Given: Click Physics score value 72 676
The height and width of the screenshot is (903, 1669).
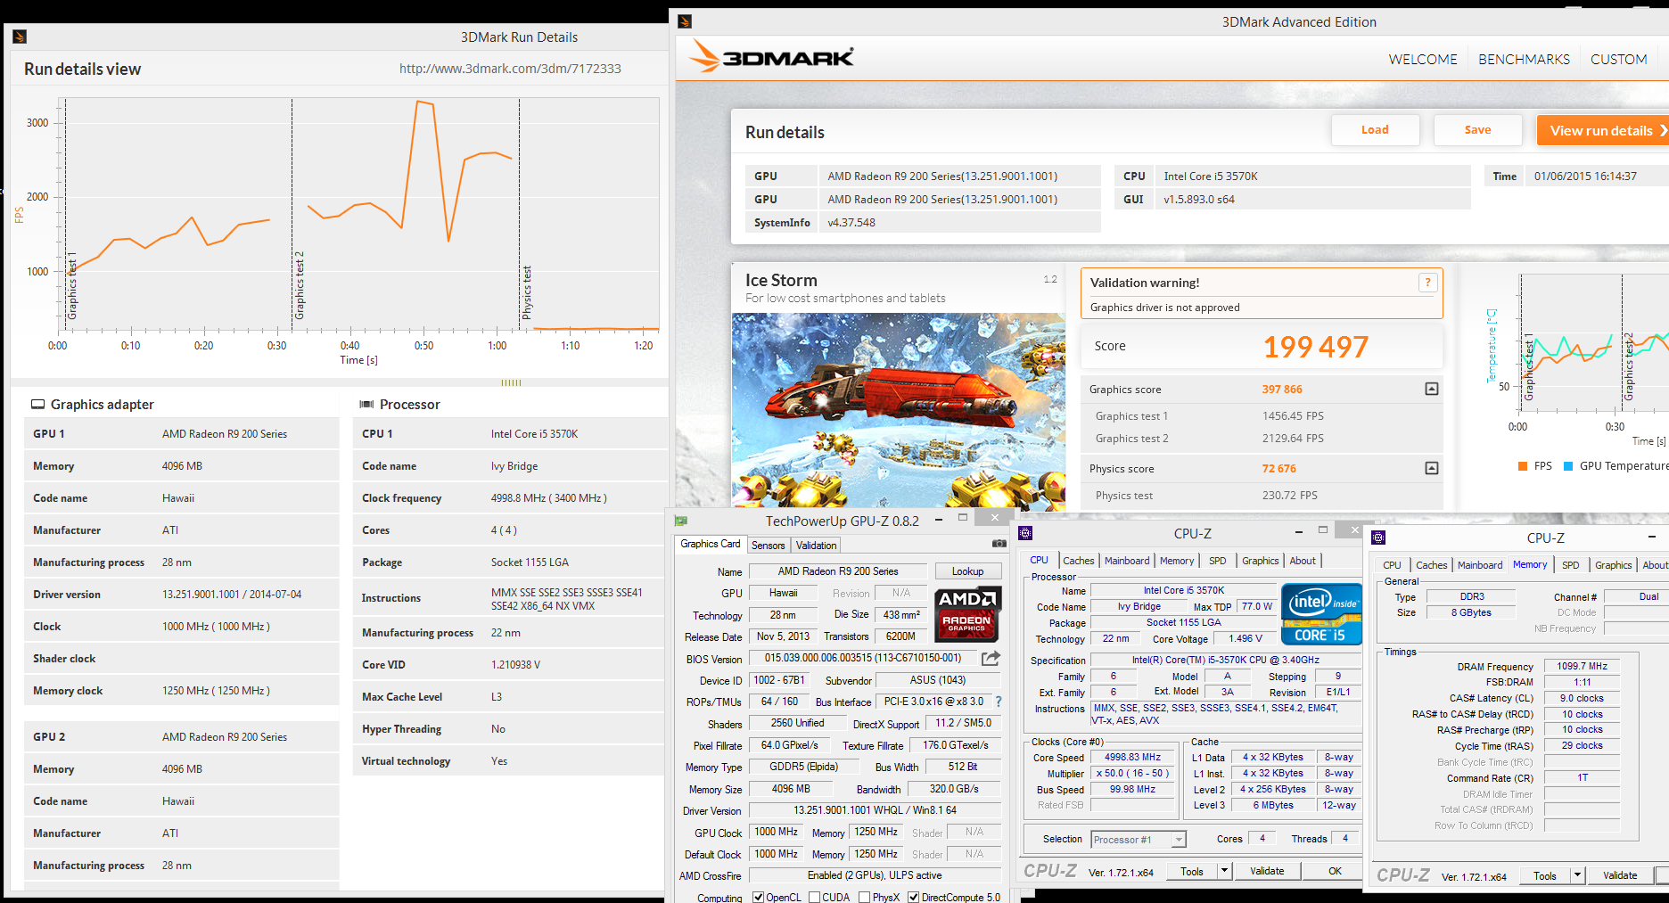Looking at the screenshot, I should click(x=1278, y=469).
